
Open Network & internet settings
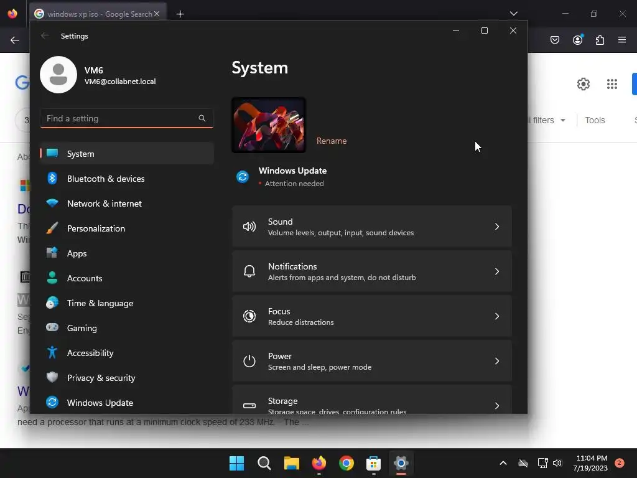(x=127, y=204)
